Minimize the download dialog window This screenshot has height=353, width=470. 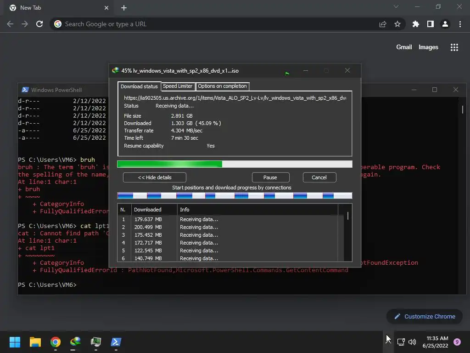(x=306, y=70)
